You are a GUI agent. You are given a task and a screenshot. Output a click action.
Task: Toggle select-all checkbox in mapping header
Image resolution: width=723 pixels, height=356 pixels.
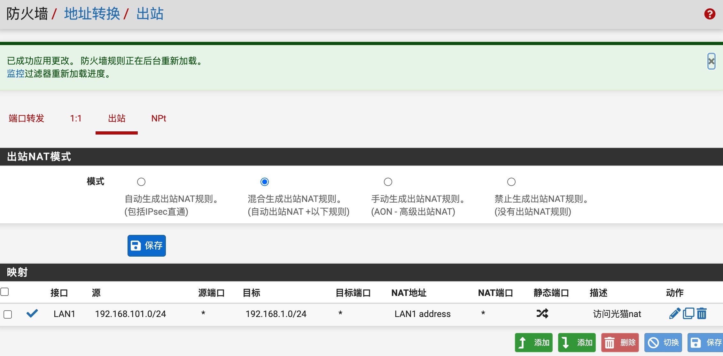(4, 292)
